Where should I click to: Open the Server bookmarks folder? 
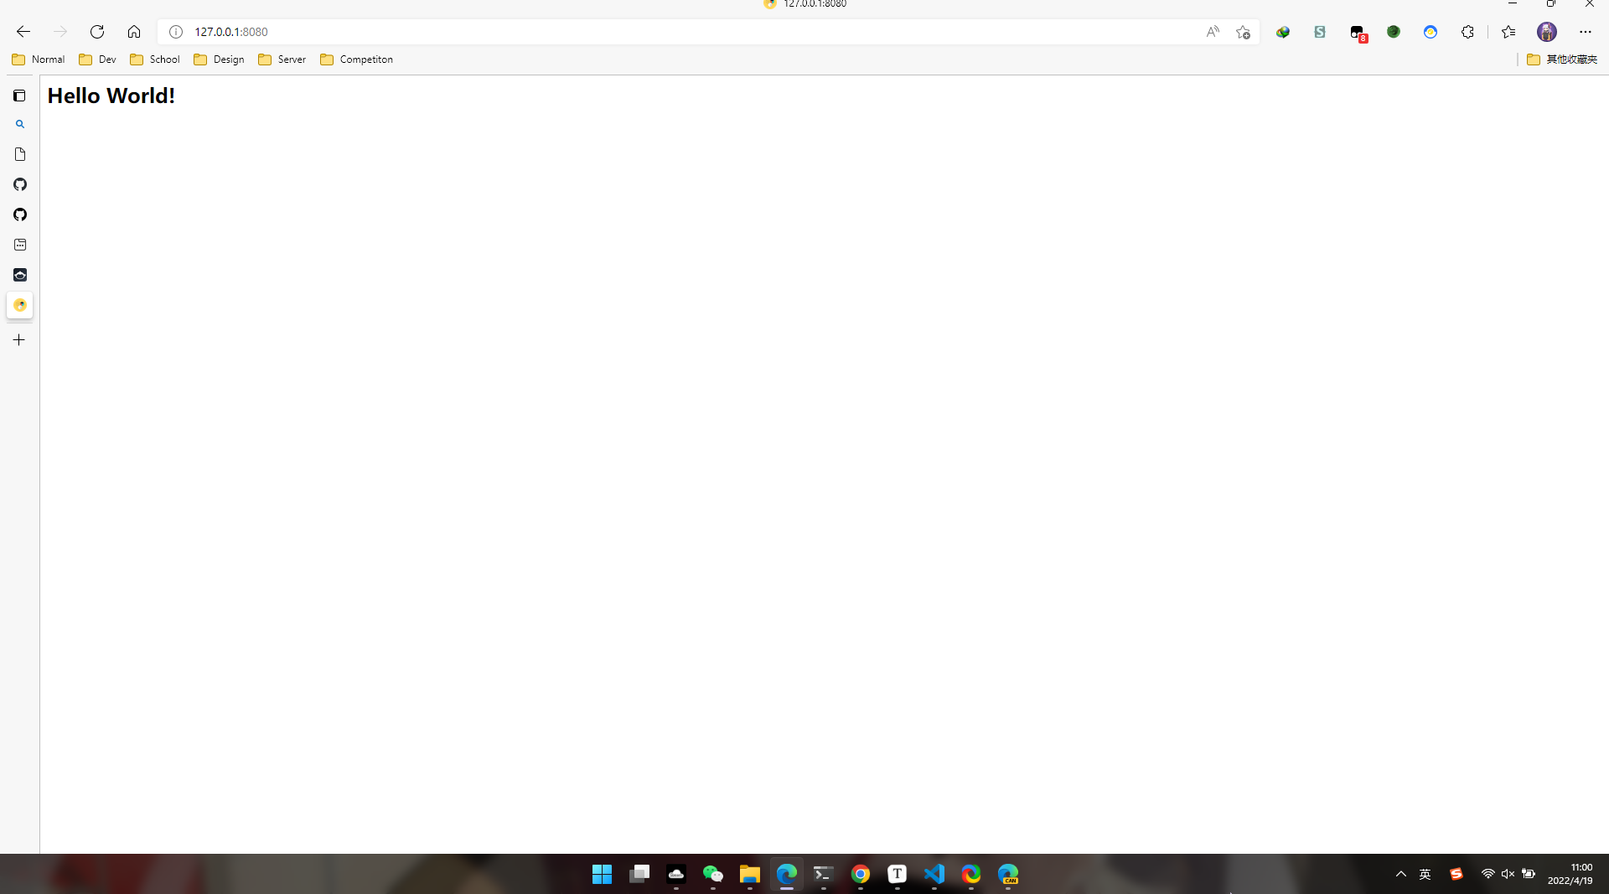tap(282, 59)
